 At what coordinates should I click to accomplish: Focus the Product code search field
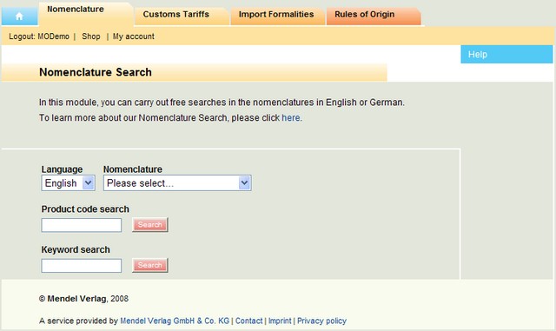(81, 225)
